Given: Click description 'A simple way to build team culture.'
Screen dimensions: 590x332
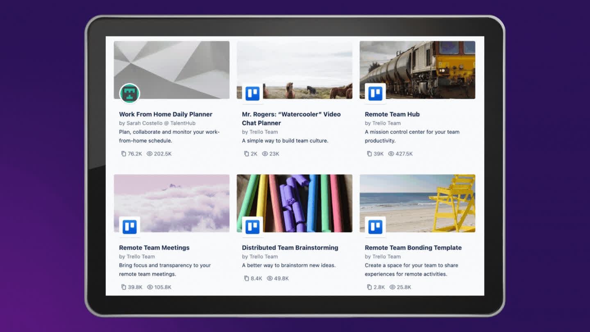Looking at the screenshot, I should tap(285, 141).
